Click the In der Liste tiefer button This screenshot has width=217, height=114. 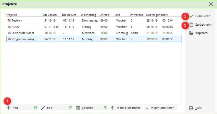tap(161, 108)
